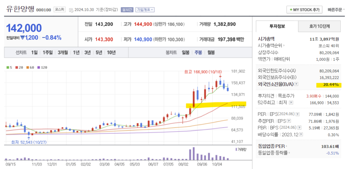
Task: Click the 코스피 market badge
Action: pyautogui.click(x=59, y=10)
